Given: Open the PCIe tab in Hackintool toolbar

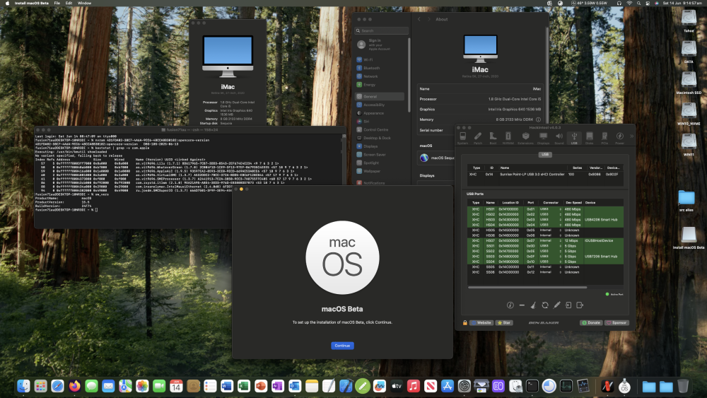Looking at the screenshot, I should [x=604, y=138].
